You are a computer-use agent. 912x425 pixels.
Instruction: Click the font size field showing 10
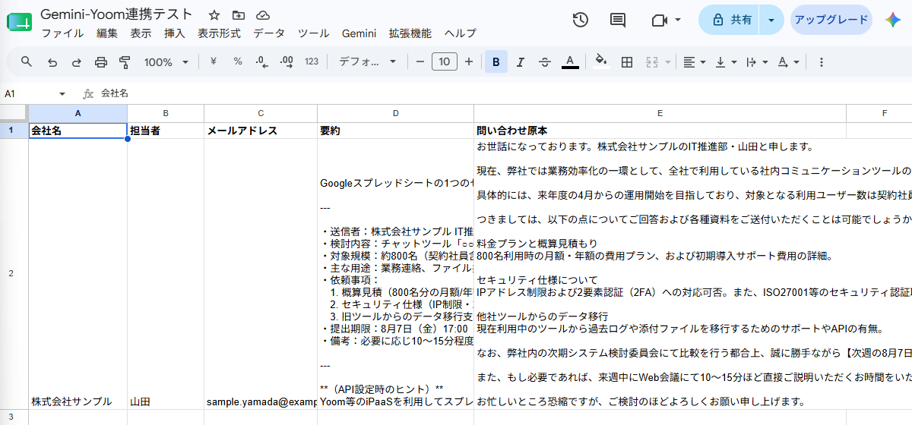tap(445, 62)
